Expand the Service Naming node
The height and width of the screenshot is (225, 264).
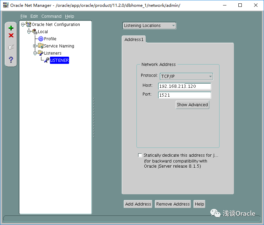click(35, 46)
